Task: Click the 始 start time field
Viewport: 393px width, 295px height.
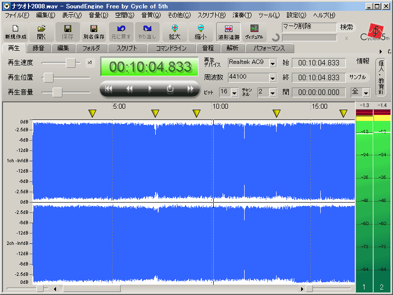Action: click(319, 63)
